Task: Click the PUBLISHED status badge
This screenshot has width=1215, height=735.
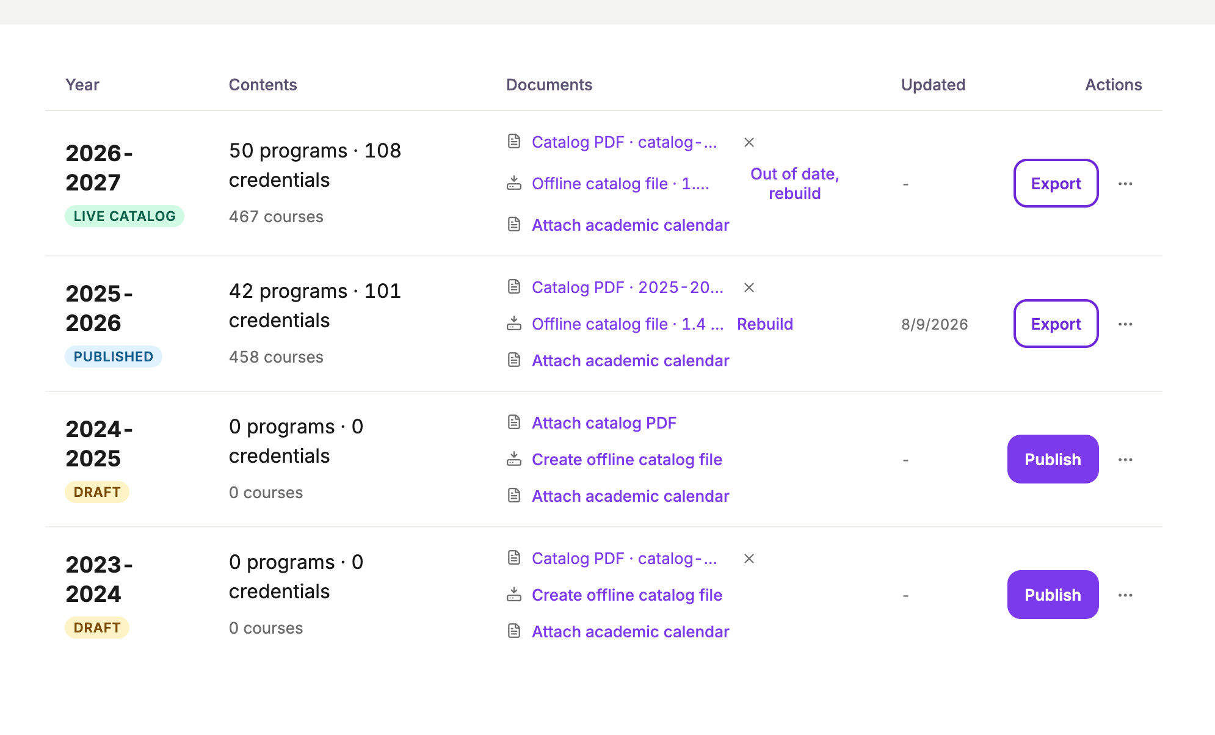Action: pyautogui.click(x=114, y=357)
